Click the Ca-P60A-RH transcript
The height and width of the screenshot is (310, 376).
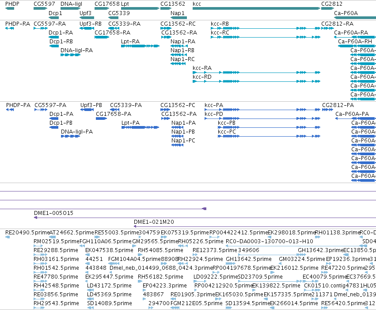click(x=357, y=46)
